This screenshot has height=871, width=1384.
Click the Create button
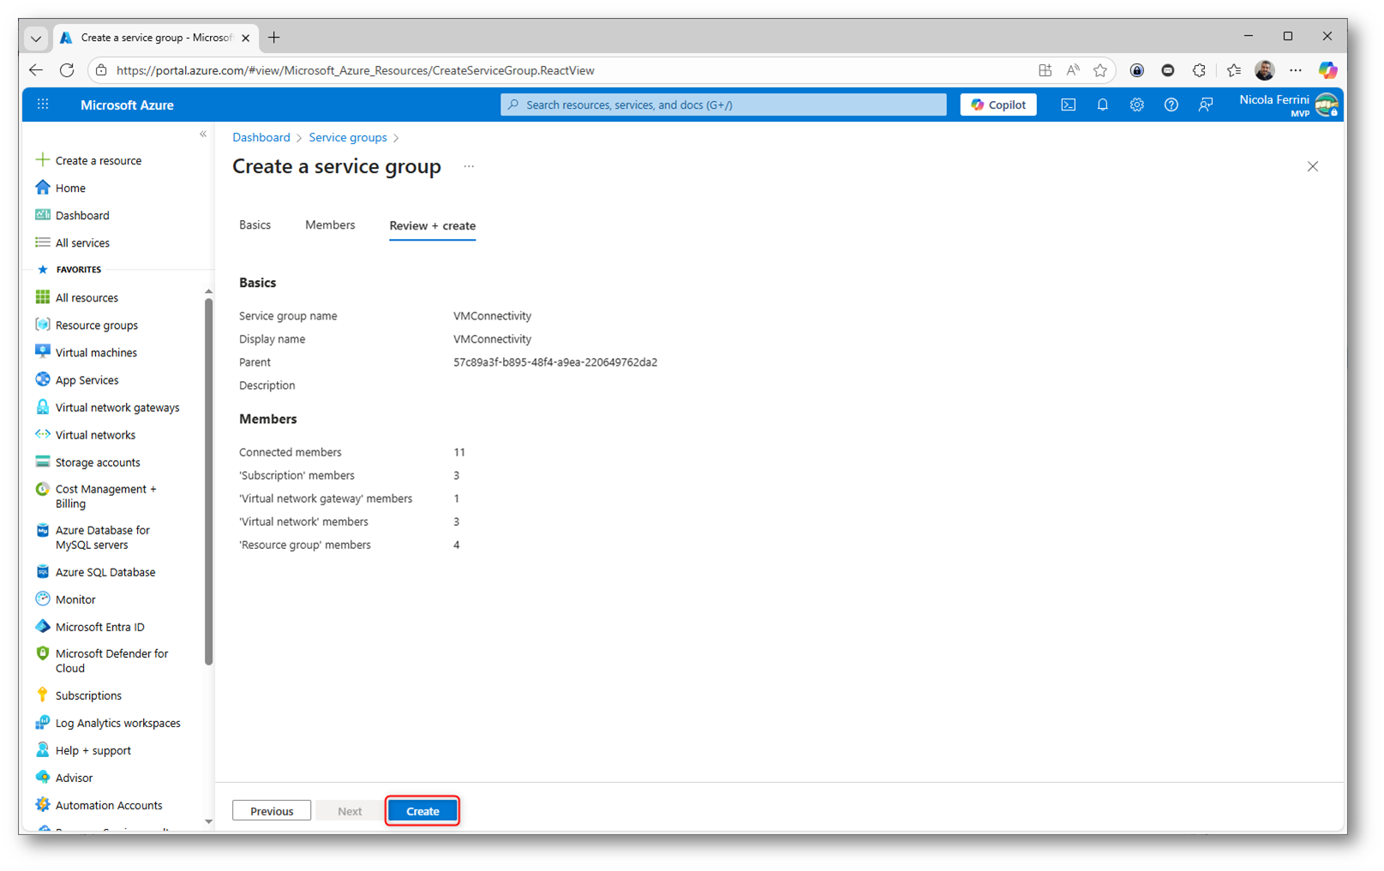pyautogui.click(x=422, y=811)
